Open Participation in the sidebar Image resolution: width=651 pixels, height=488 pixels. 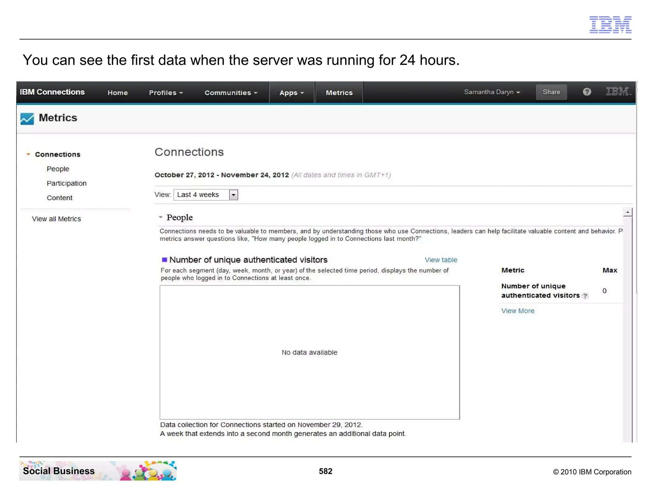pyautogui.click(x=66, y=183)
